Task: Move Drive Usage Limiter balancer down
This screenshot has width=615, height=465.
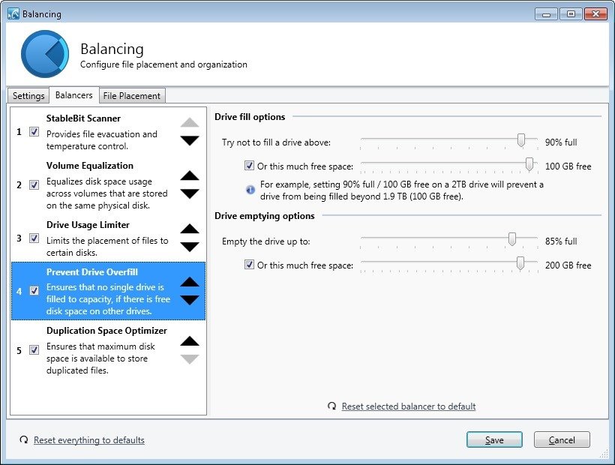Action: [x=190, y=247]
